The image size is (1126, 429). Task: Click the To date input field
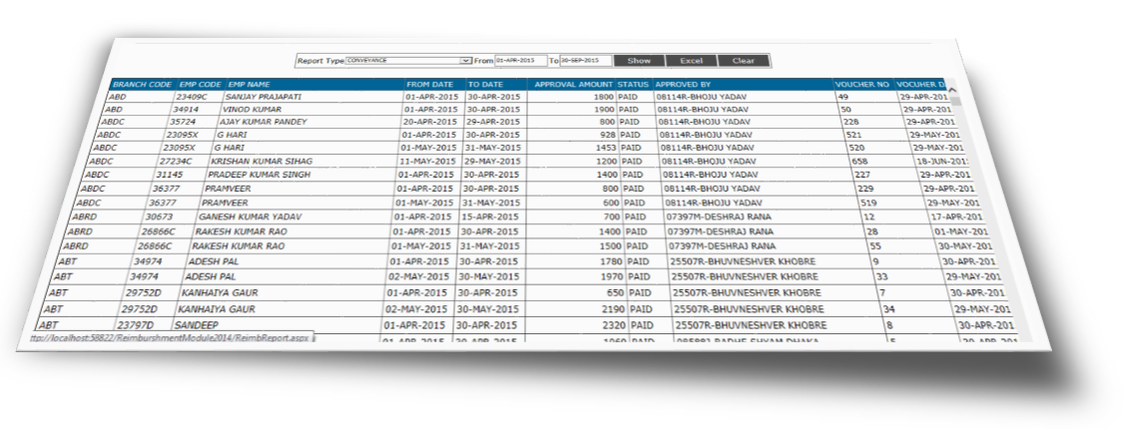[586, 61]
